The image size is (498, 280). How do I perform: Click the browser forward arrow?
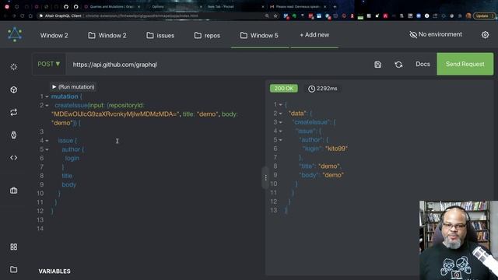click(14, 16)
